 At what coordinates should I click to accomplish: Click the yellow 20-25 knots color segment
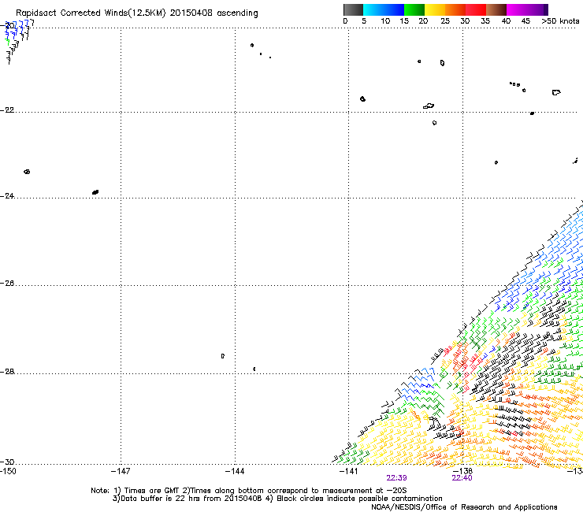coord(435,9)
